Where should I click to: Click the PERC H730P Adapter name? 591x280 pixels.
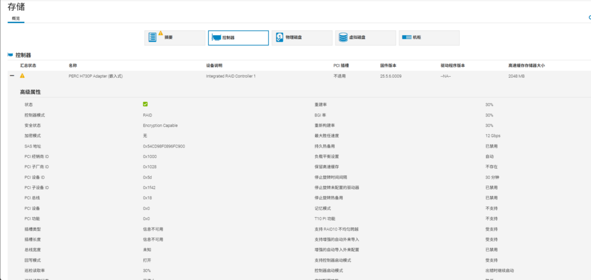[96, 76]
